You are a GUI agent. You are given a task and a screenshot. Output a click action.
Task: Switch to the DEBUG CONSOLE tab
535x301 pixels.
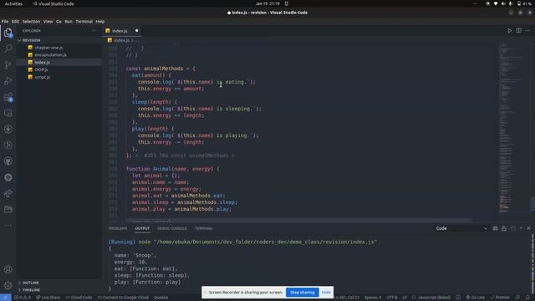pos(172,228)
